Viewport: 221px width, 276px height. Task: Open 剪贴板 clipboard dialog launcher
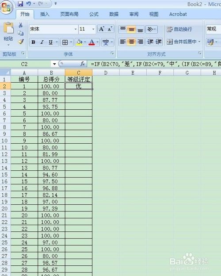coord(23,54)
